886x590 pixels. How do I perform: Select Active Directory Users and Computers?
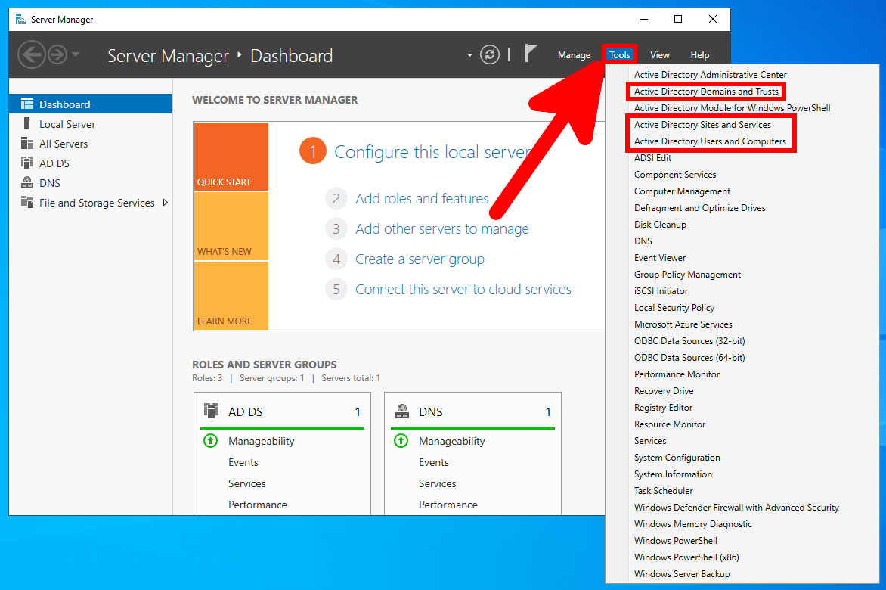[710, 141]
